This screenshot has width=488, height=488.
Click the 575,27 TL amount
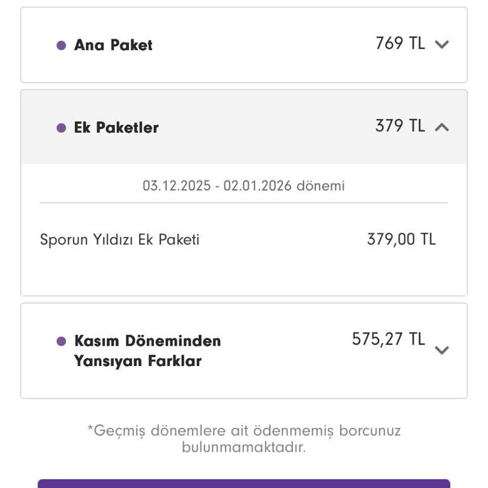[x=388, y=339]
